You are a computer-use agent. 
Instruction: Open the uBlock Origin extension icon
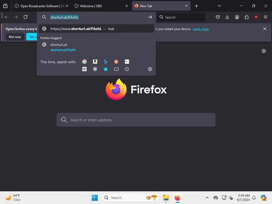click(256, 17)
